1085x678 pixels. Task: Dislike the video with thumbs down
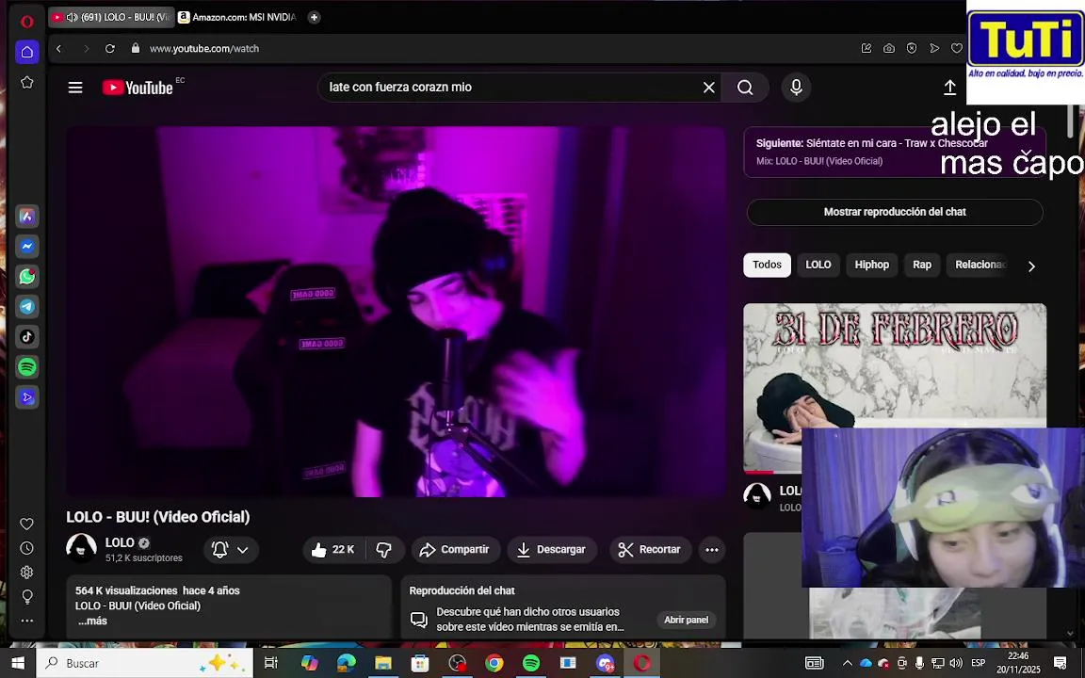click(x=384, y=549)
